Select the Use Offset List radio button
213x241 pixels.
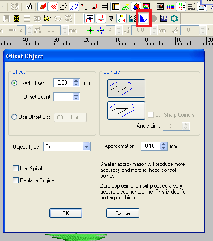click(x=14, y=117)
